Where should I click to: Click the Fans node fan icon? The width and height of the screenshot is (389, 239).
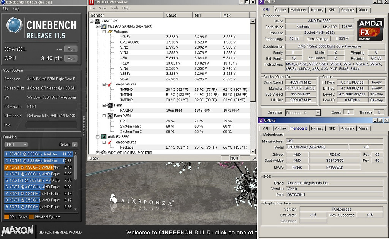pos(110,105)
